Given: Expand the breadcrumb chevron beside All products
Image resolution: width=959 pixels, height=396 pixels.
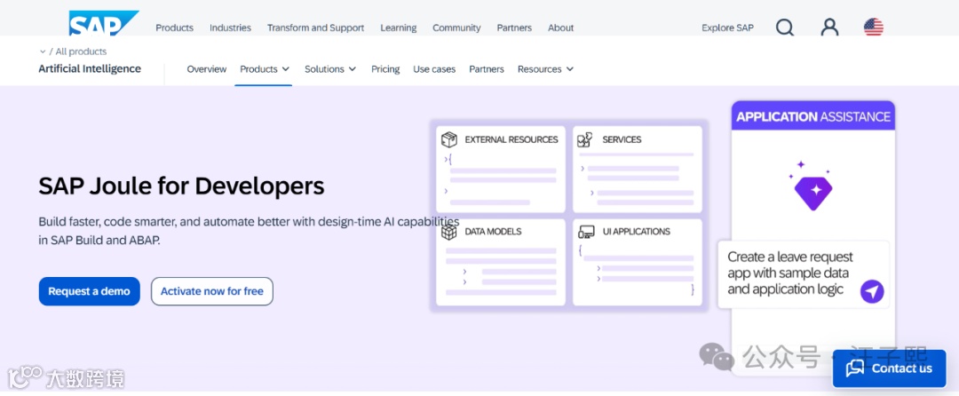Looking at the screenshot, I should click(x=43, y=52).
